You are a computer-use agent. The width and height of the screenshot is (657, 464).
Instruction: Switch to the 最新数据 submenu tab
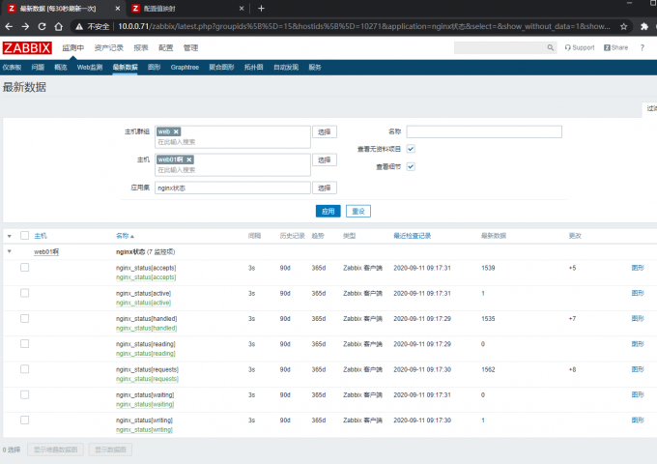[x=125, y=67]
